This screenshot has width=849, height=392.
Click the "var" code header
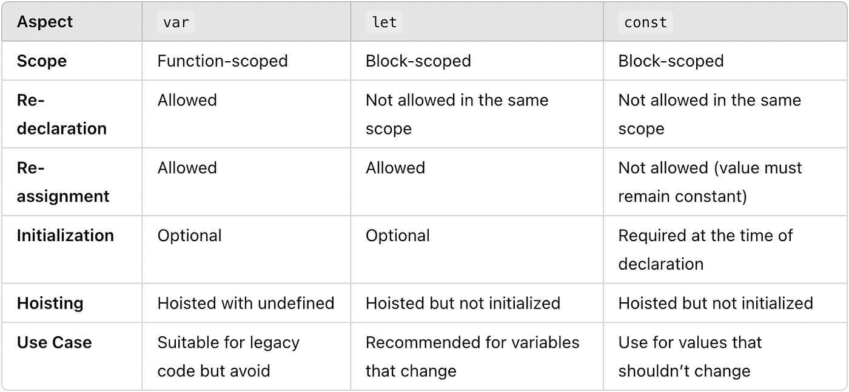[176, 22]
